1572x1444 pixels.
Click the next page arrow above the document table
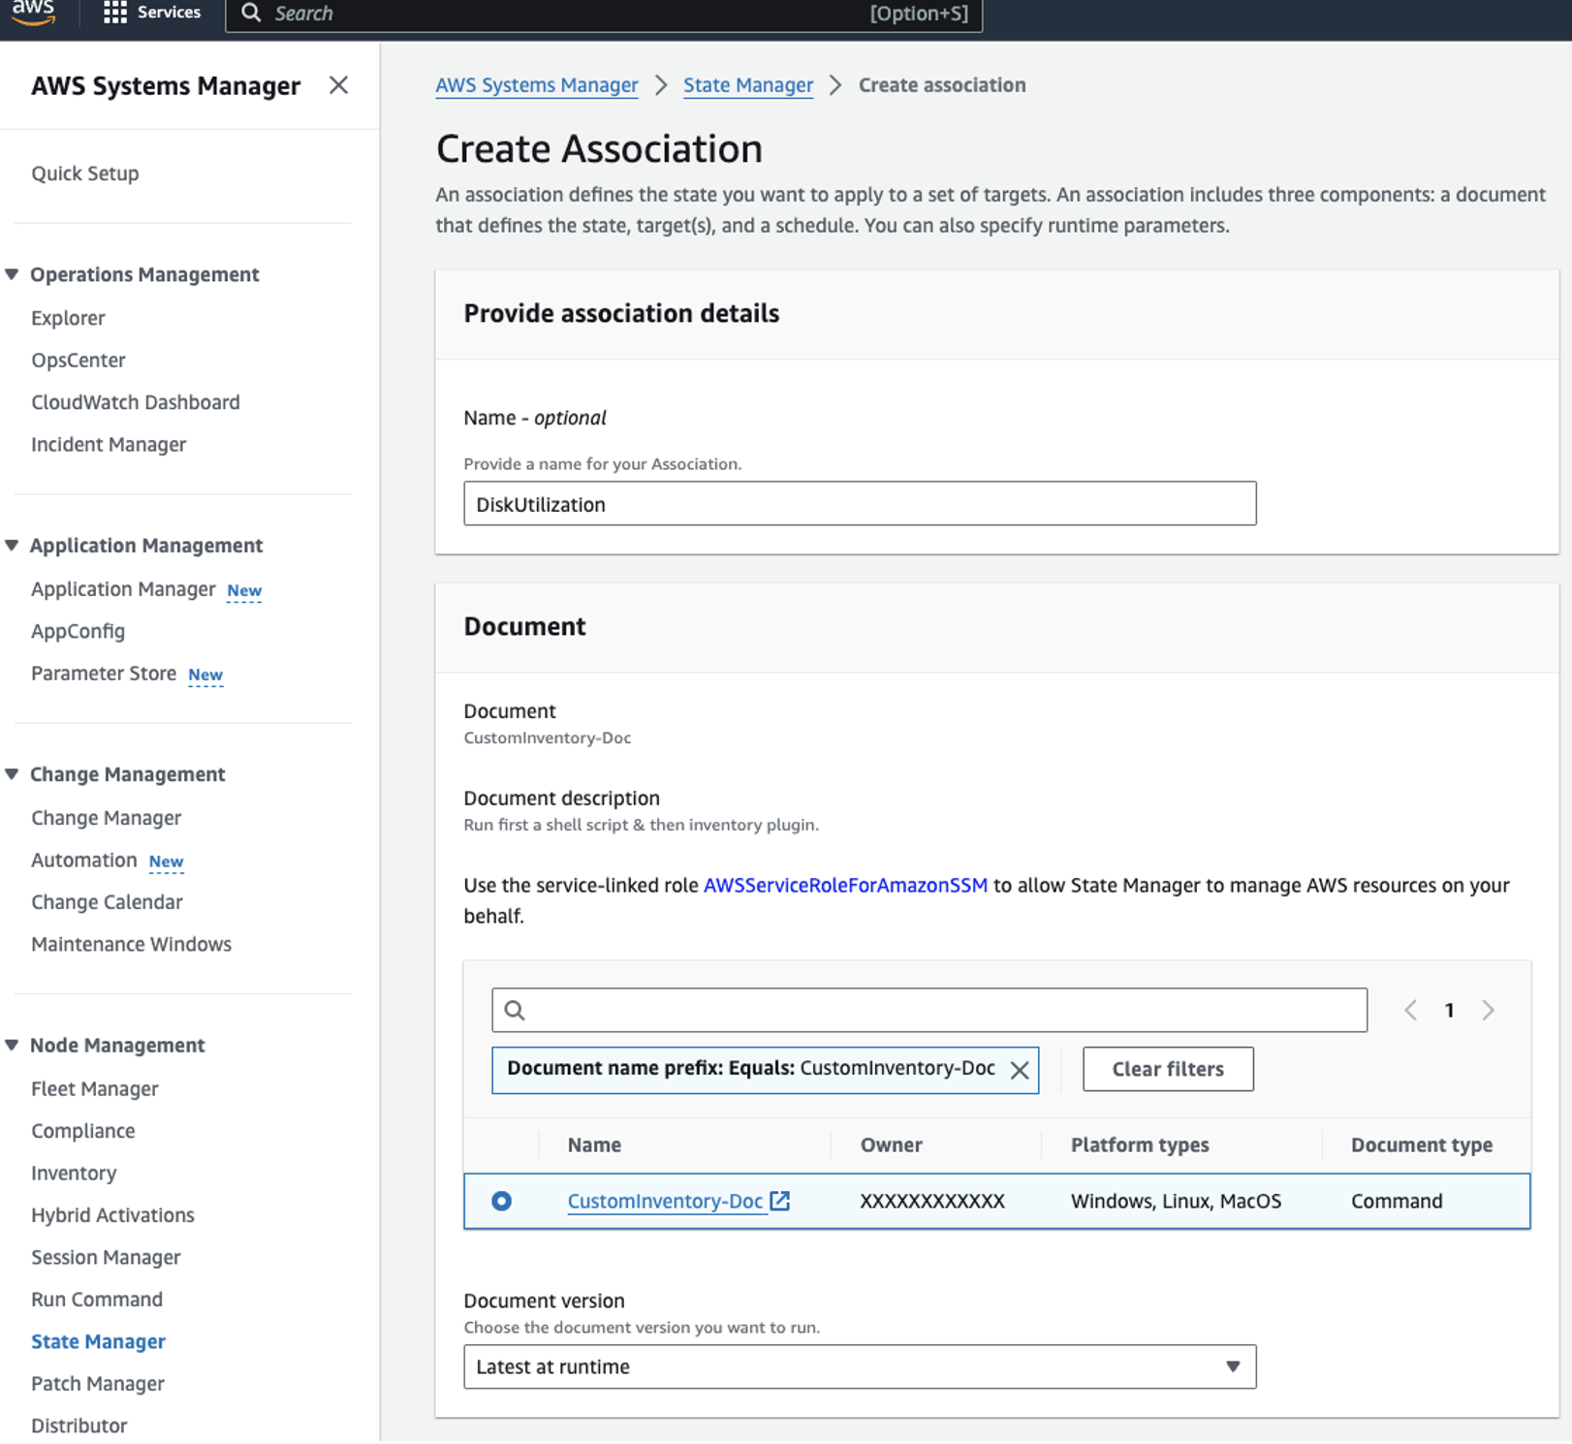click(x=1489, y=1010)
